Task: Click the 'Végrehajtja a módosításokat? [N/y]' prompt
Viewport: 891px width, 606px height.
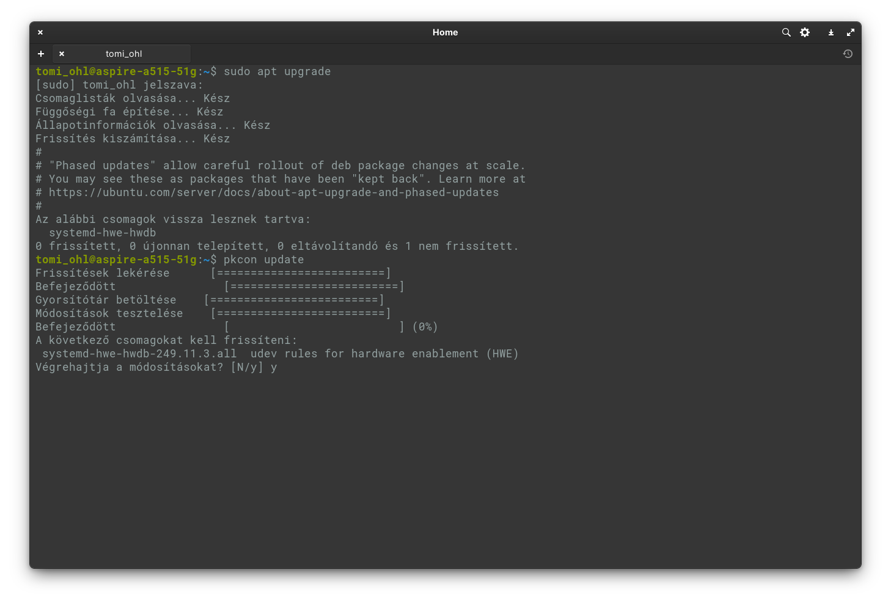Action: point(149,367)
